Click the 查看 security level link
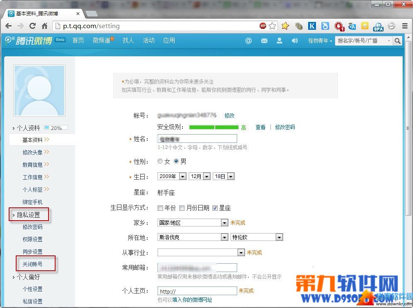413x308 pixels. (x=260, y=128)
